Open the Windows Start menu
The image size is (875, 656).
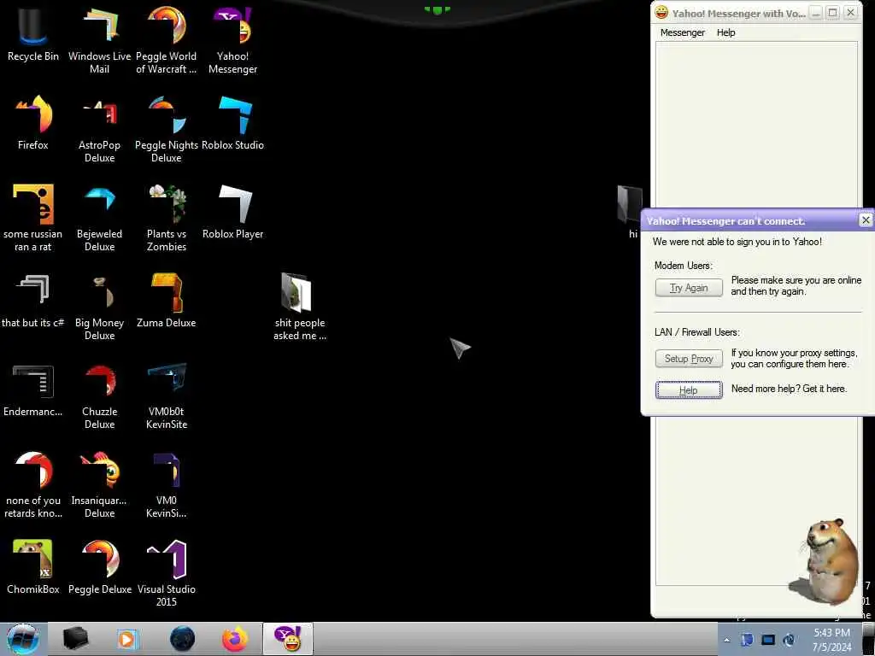coord(23,639)
